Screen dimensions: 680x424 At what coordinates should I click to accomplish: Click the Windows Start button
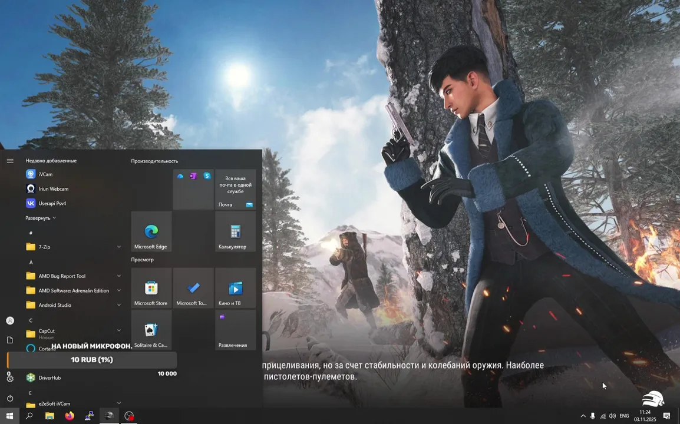point(9,416)
